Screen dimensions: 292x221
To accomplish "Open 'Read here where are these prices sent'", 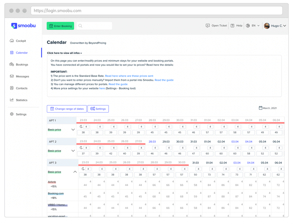I will pyautogui.click(x=129, y=76).
